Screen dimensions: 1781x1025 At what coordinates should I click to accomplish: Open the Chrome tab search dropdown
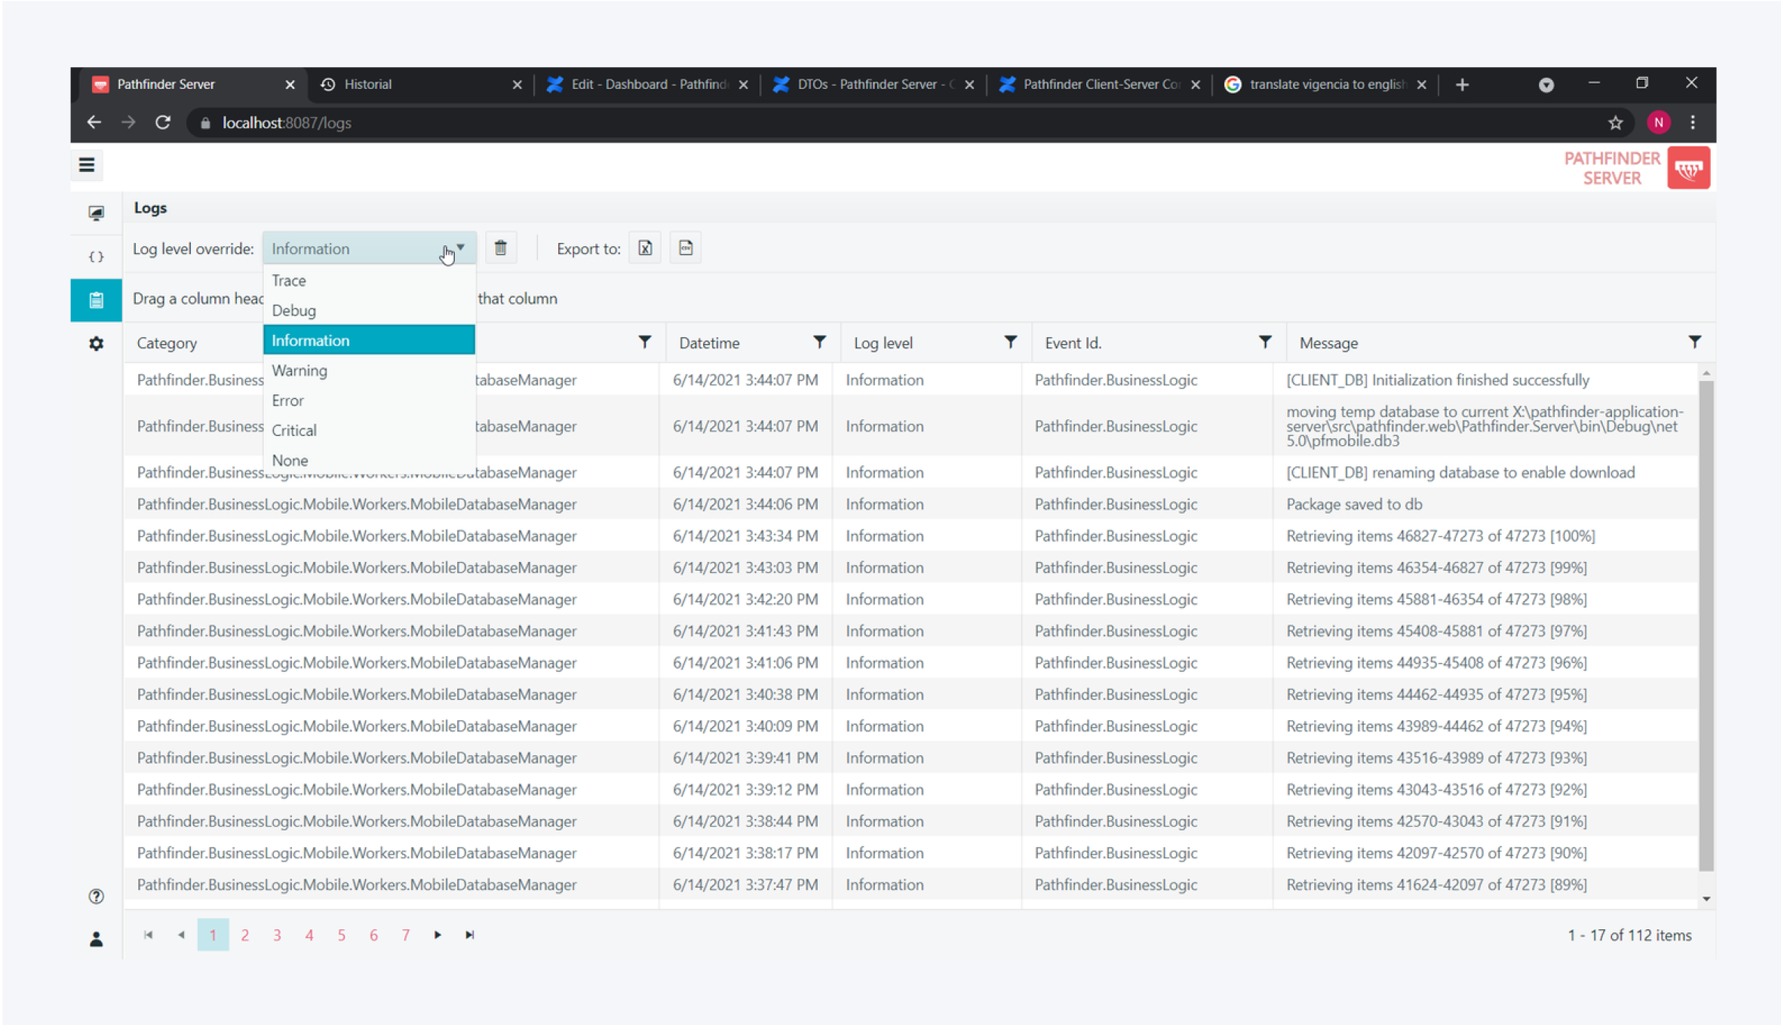coord(1546,84)
